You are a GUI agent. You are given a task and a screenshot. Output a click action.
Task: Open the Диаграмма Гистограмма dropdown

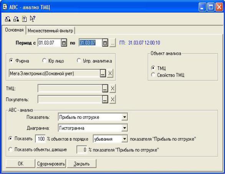click(x=124, y=128)
